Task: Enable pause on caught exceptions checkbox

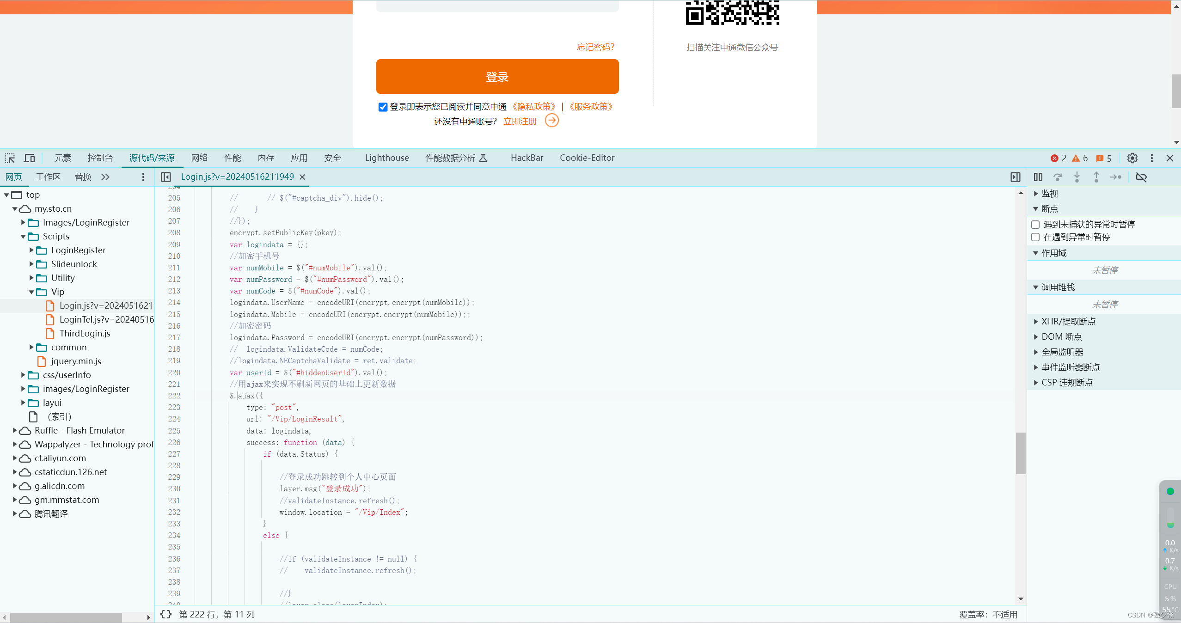Action: pyautogui.click(x=1035, y=237)
